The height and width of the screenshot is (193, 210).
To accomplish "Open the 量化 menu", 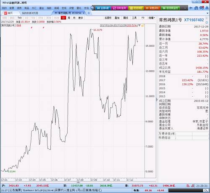I will (79, 8).
